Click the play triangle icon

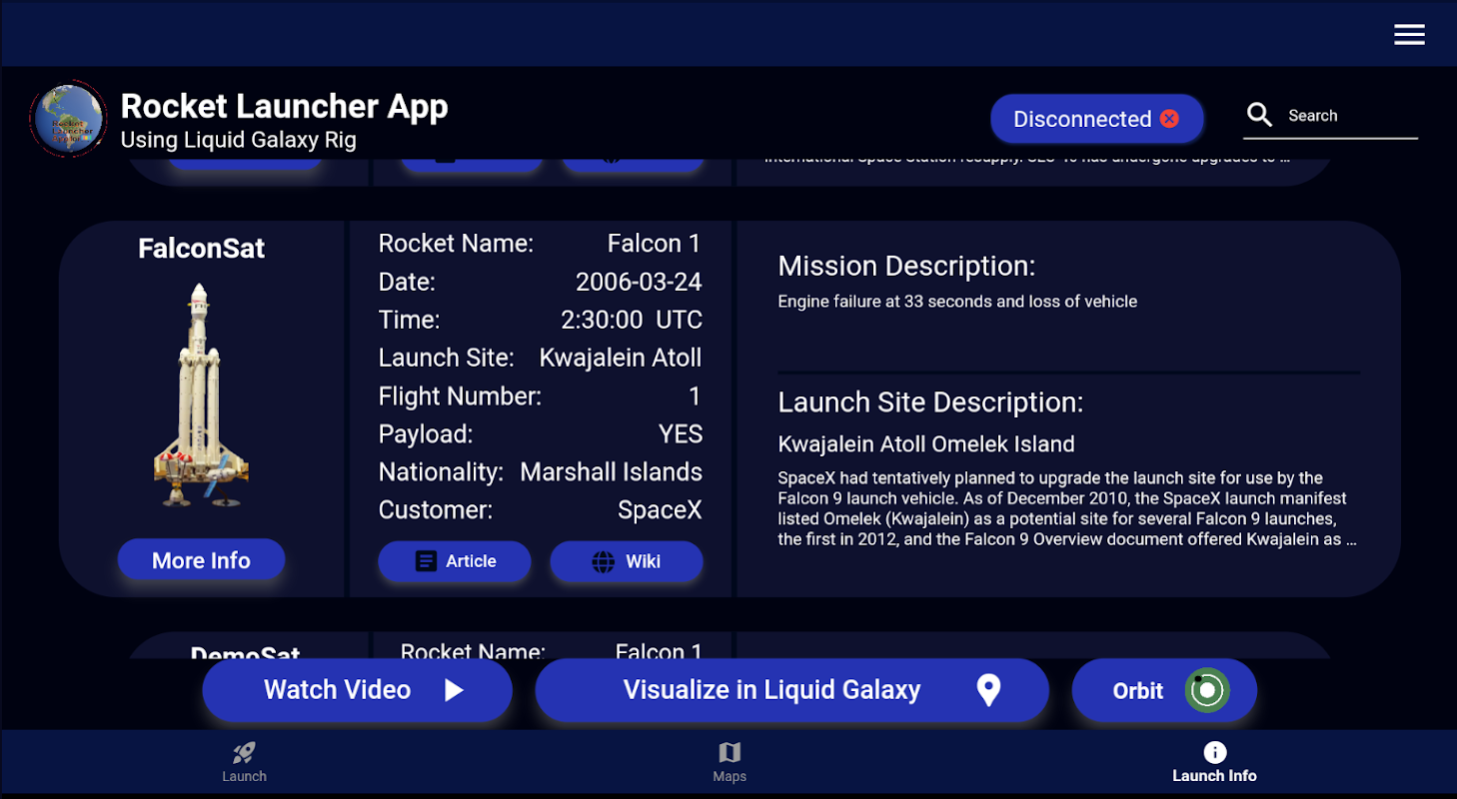coord(454,690)
